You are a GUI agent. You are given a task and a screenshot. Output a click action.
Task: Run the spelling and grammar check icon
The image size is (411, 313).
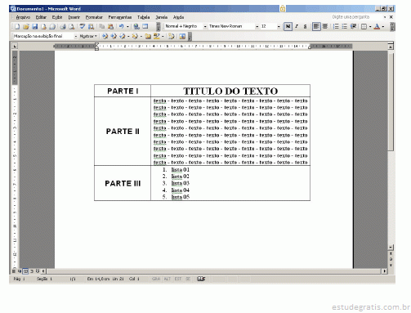pyautogui.click(x=83, y=27)
